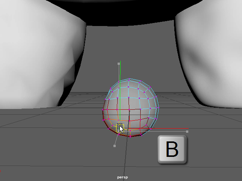
Task: Select the rightmost vertex of the sphere
Action: (158, 107)
